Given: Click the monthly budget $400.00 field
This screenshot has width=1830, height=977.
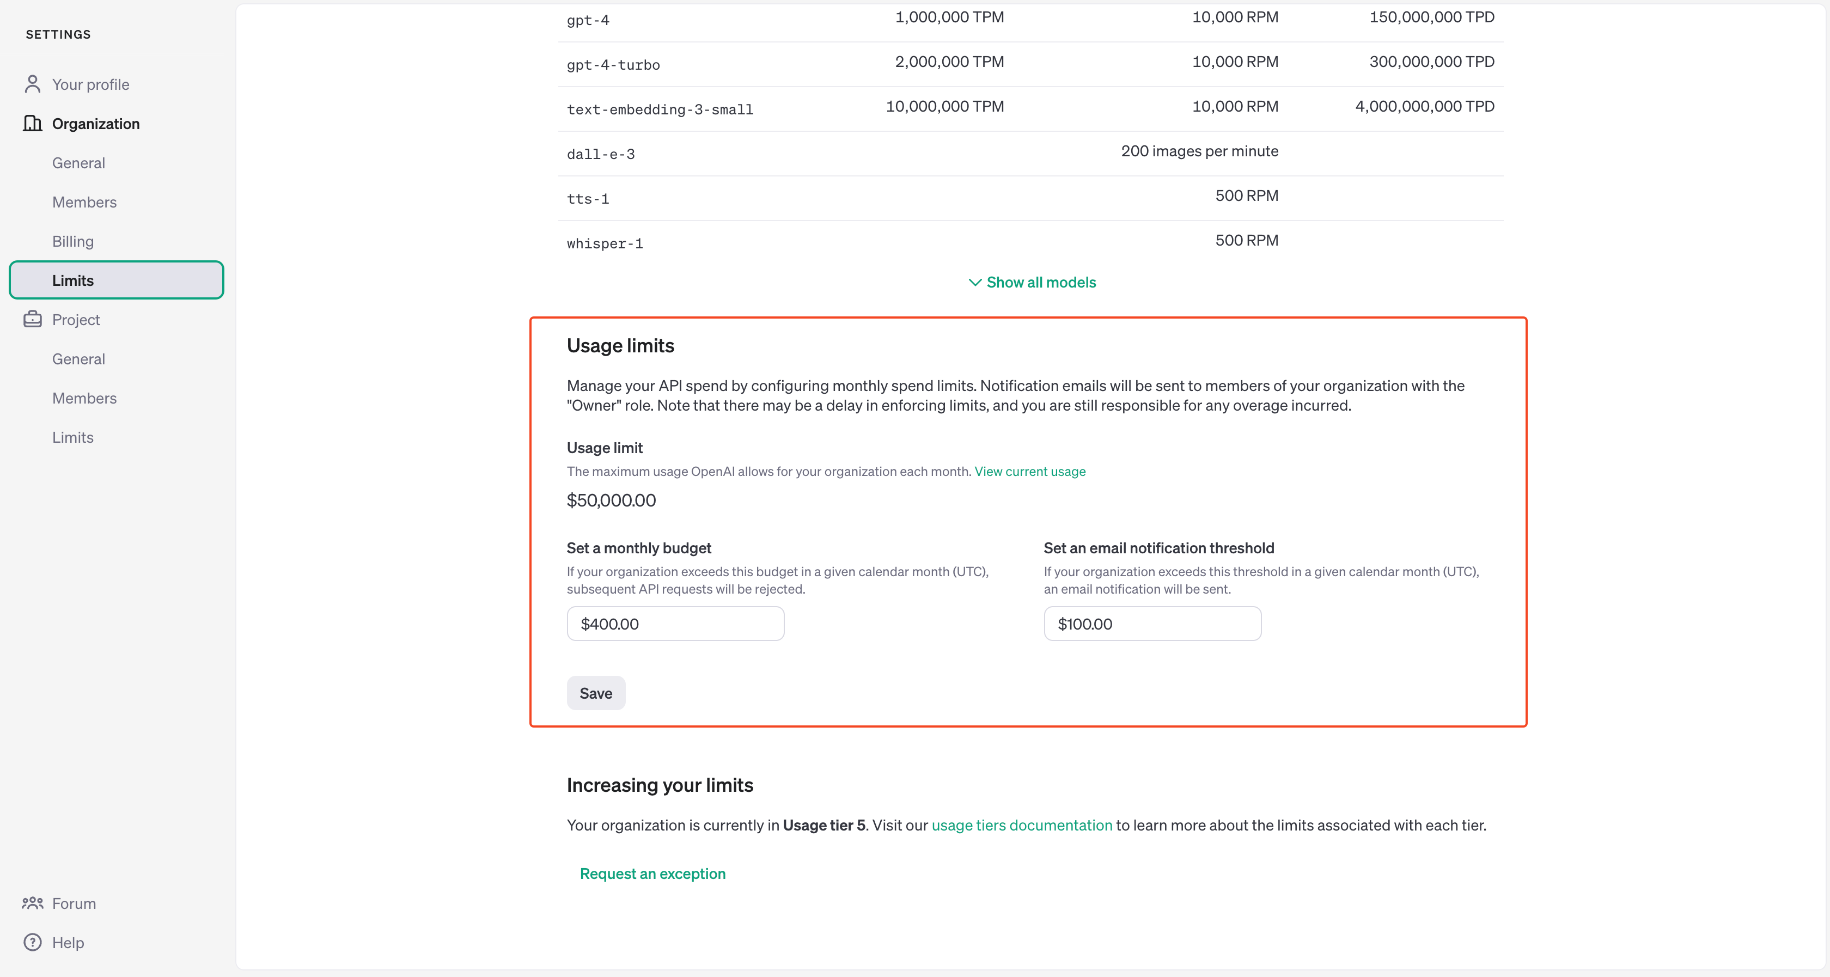Looking at the screenshot, I should [x=675, y=624].
